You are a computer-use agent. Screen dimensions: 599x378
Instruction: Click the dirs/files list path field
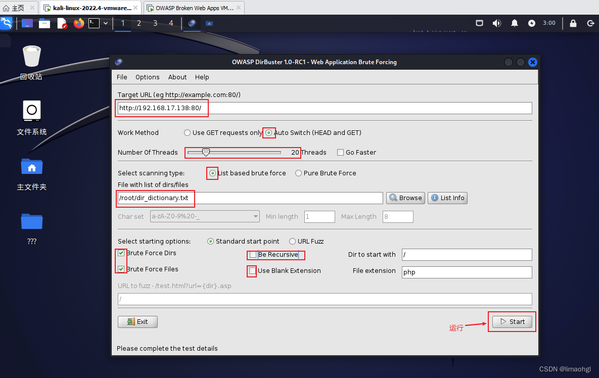(x=250, y=198)
